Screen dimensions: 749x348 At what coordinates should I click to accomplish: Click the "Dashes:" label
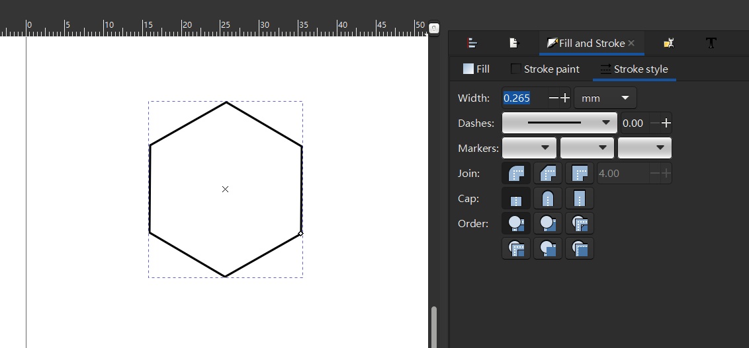(476, 123)
